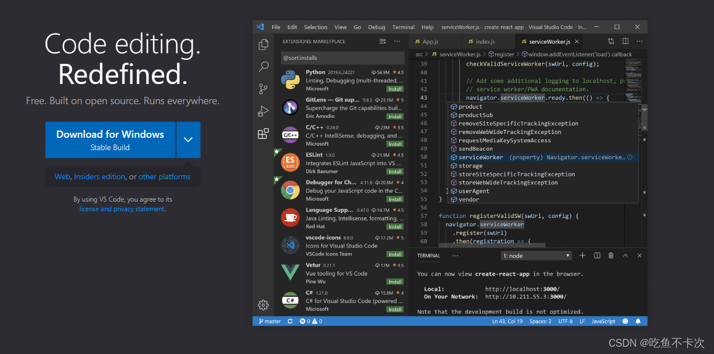Split the editor to the right

pyautogui.click(x=626, y=41)
